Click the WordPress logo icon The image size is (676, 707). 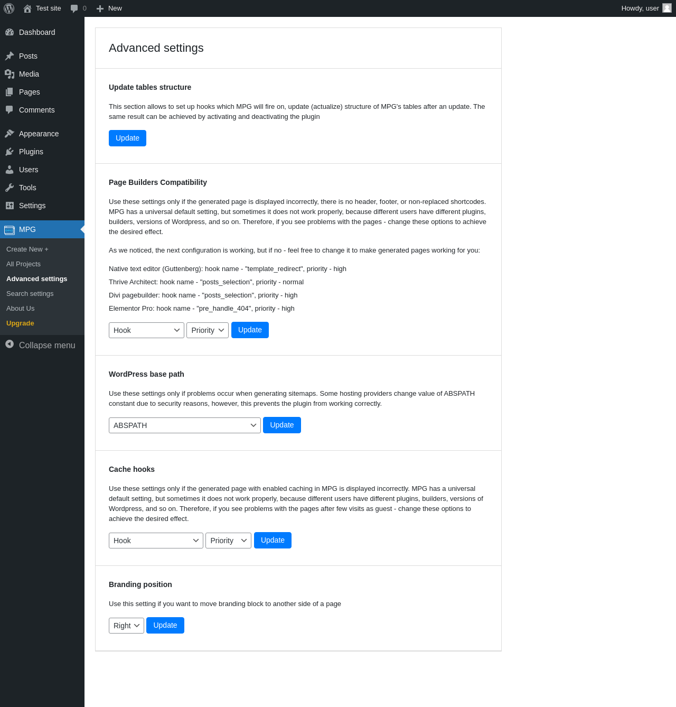[9, 8]
